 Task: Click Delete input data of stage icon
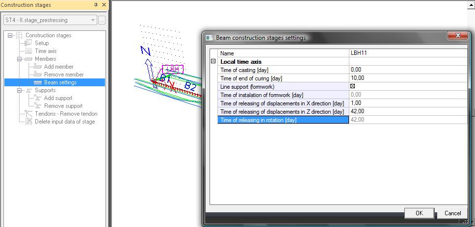point(28,122)
